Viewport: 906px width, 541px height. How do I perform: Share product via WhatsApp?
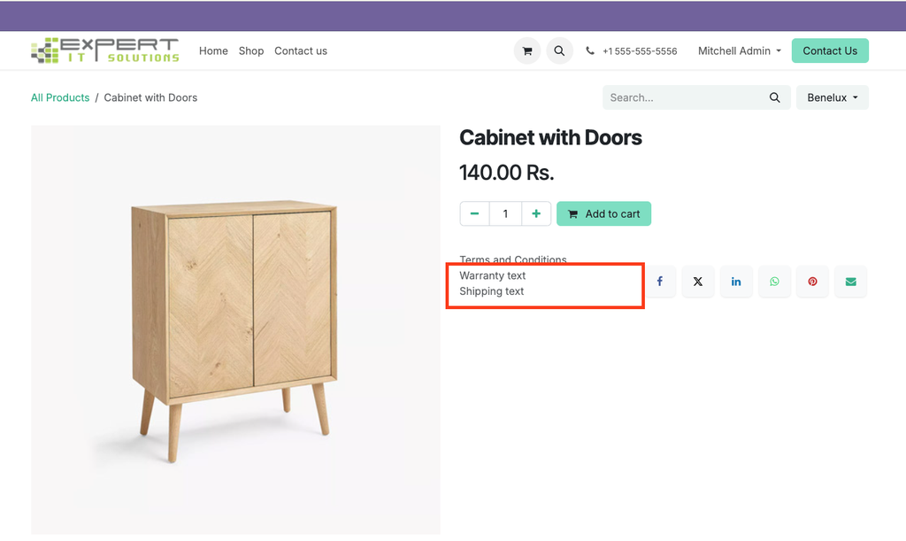(x=774, y=282)
